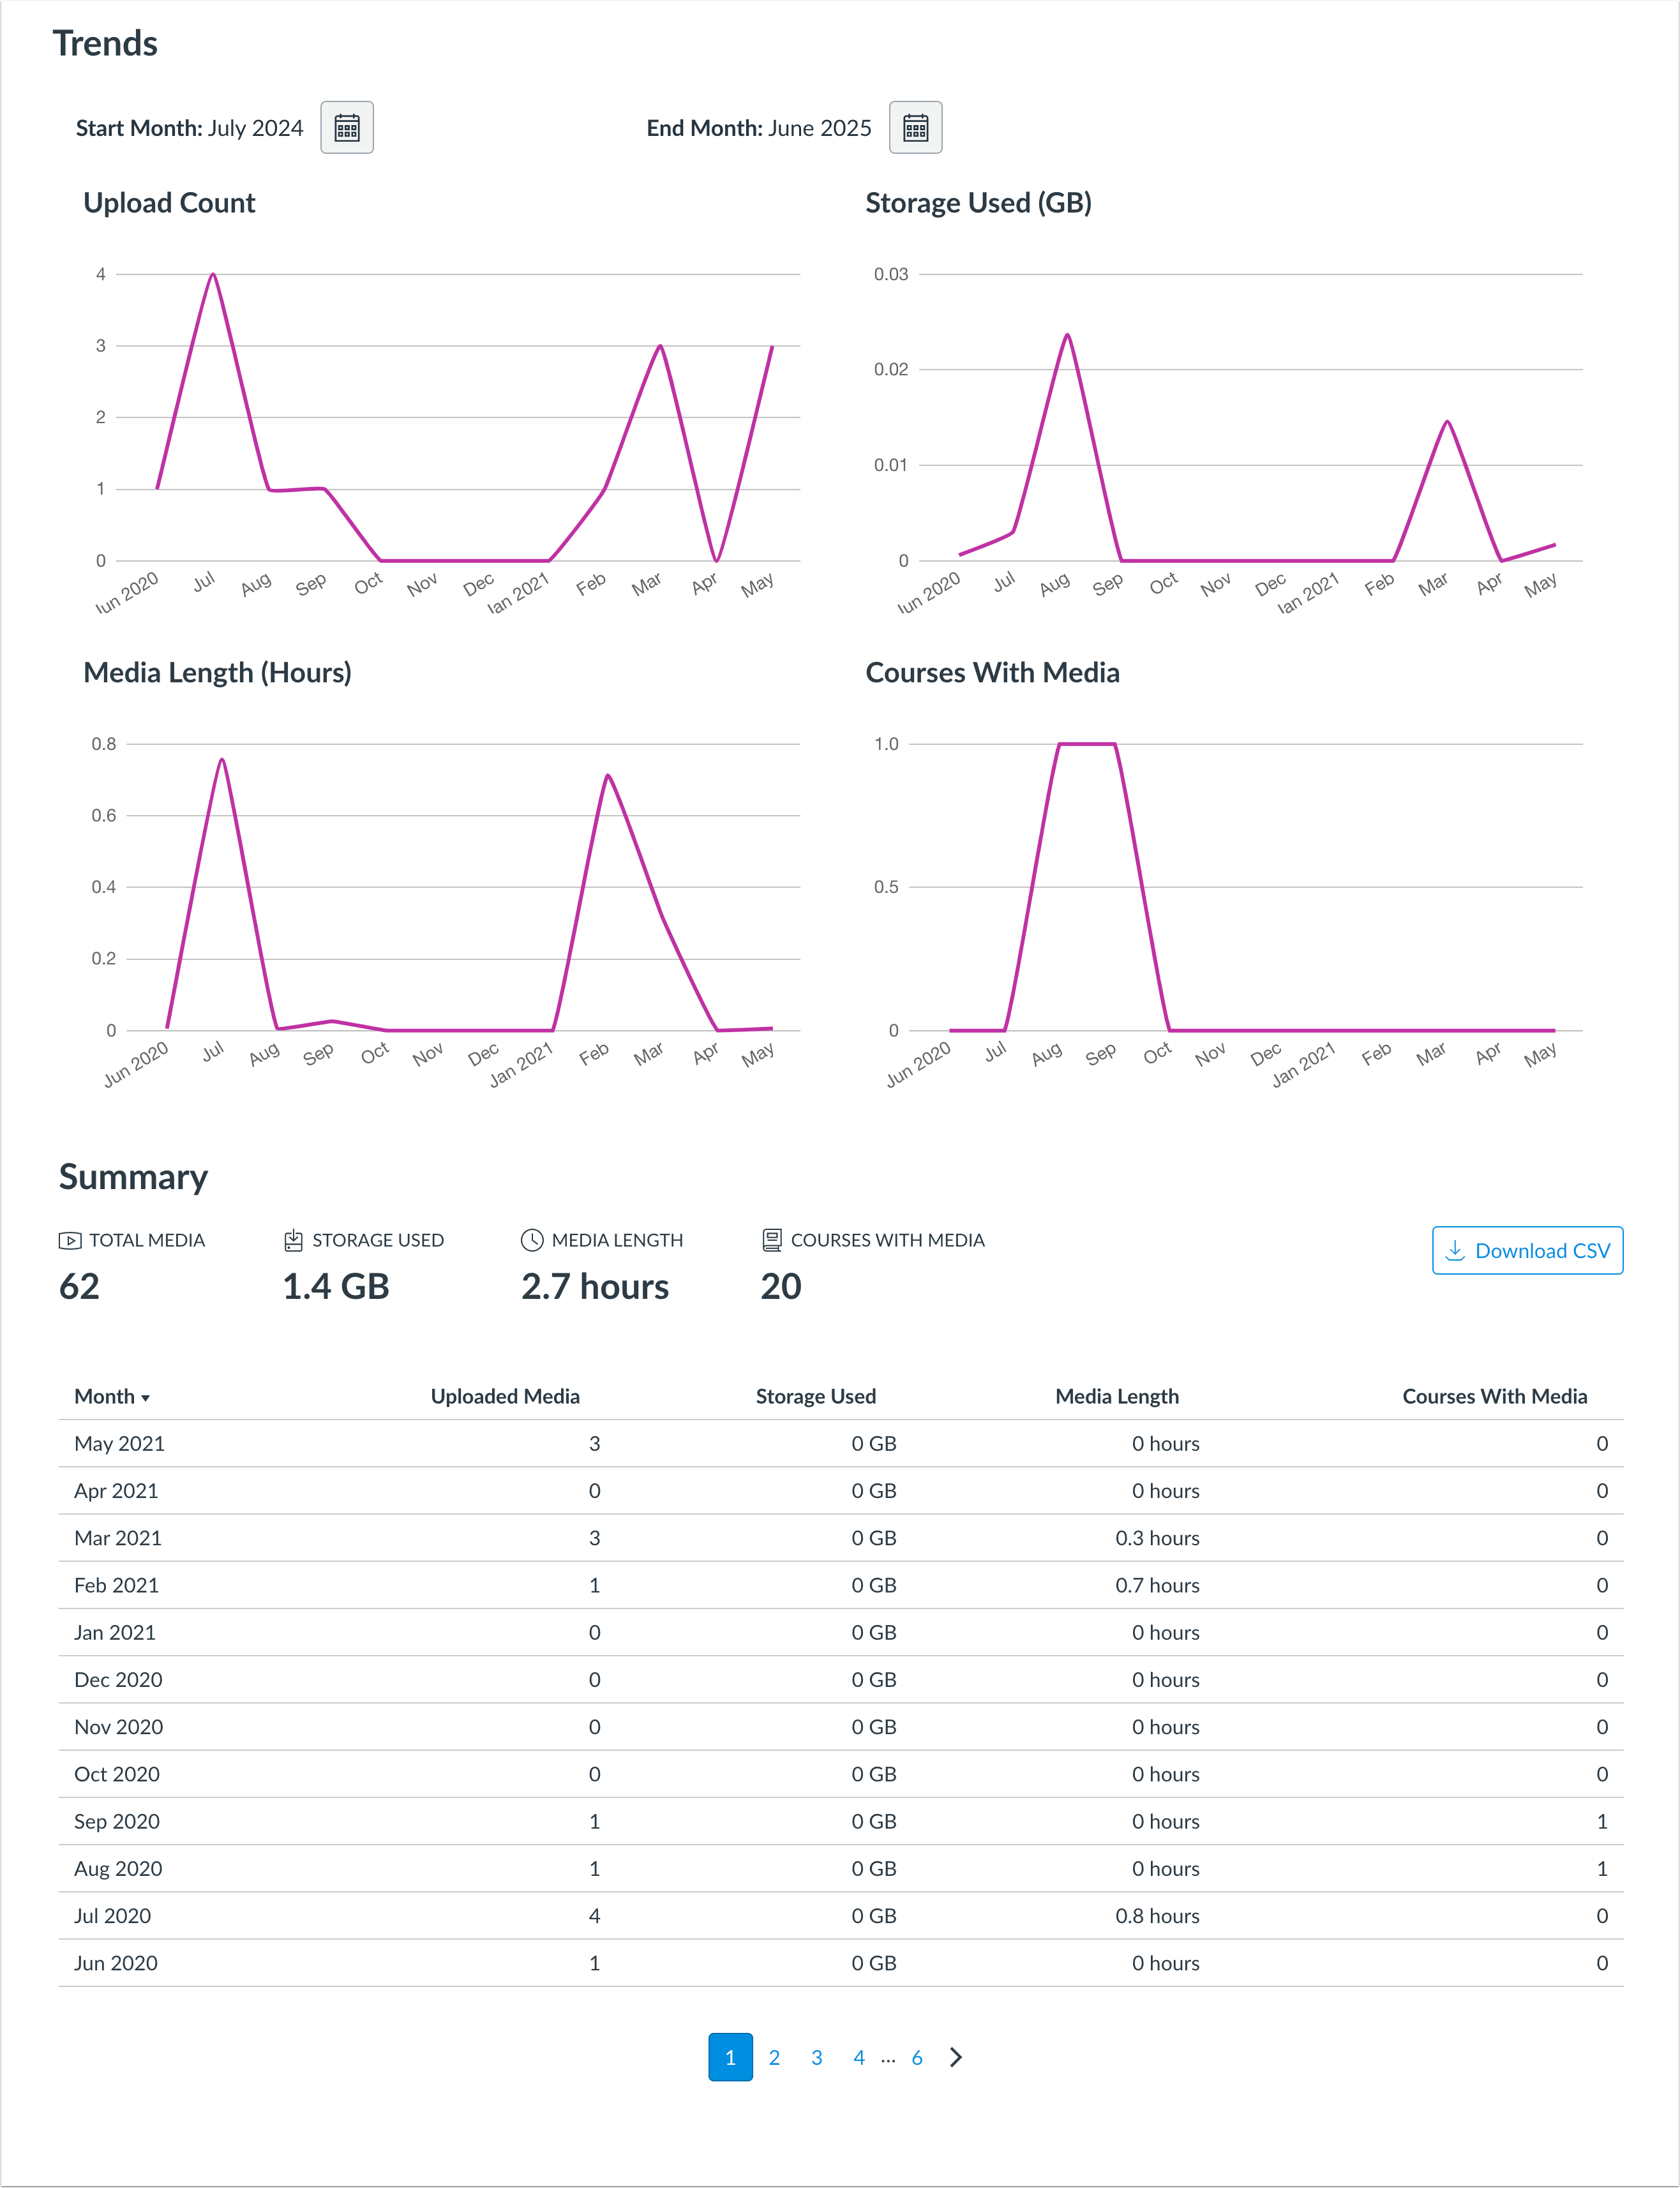1680x2188 pixels.
Task: Click the Storage Used download-tray icon
Action: [292, 1240]
